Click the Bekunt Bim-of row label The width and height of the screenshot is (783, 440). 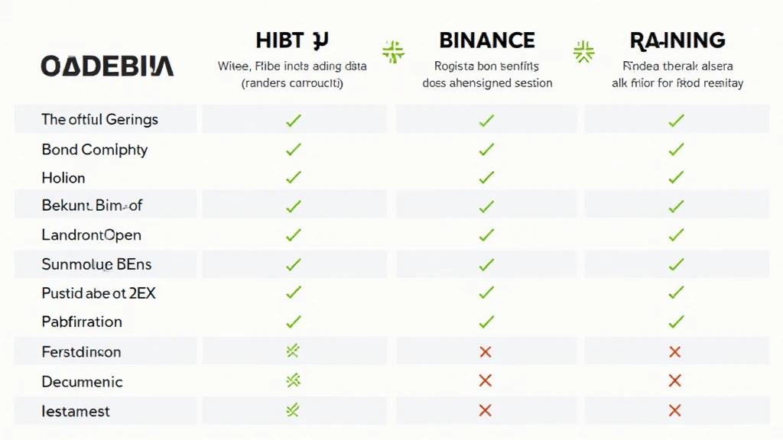point(92,205)
